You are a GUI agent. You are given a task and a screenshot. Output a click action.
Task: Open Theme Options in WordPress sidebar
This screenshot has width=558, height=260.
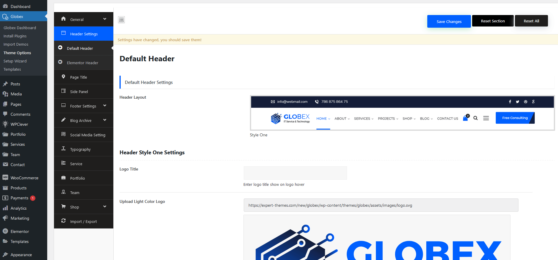17,53
